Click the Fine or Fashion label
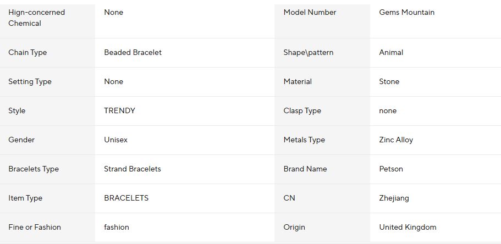This screenshot has height=244, width=501. [x=35, y=227]
